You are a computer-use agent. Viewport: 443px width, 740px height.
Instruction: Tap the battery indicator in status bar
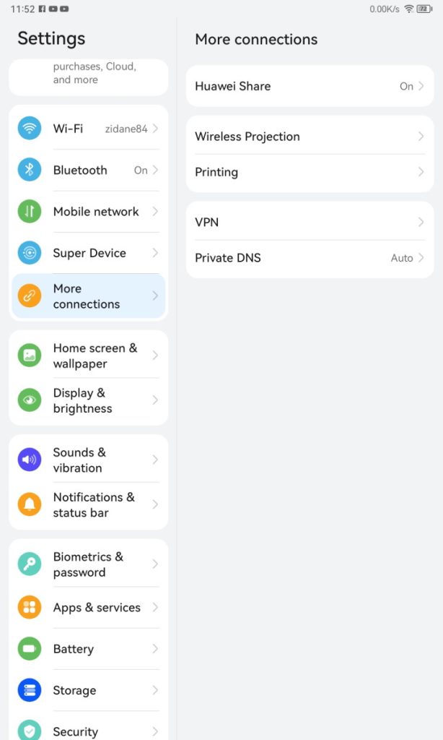(x=424, y=9)
